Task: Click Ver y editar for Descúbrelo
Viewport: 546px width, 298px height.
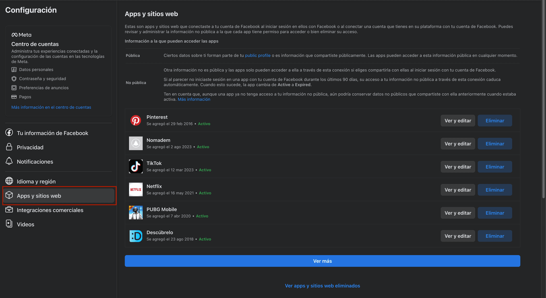Action: click(x=458, y=236)
